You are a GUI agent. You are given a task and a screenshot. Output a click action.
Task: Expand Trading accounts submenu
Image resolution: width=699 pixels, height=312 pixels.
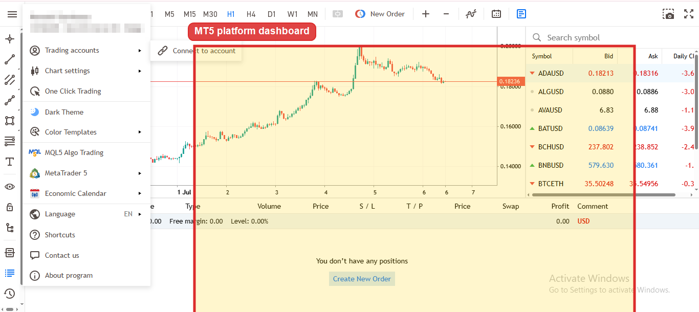[86, 50]
